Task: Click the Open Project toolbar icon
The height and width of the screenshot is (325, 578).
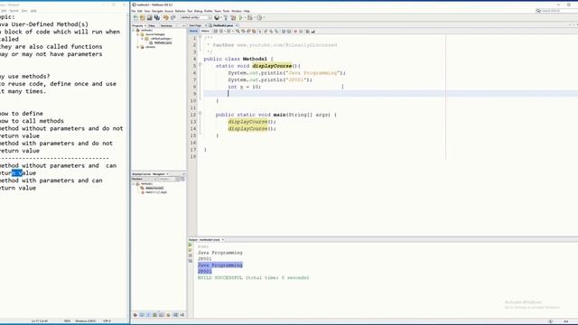Action: 150,17
